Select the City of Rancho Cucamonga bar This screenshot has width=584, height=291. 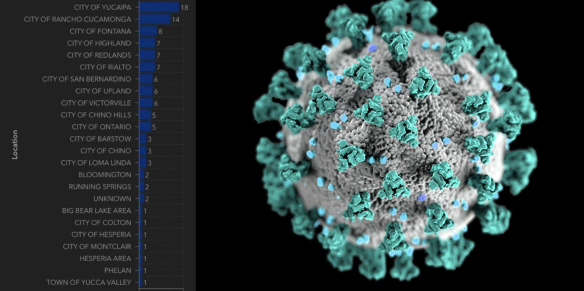click(x=155, y=19)
